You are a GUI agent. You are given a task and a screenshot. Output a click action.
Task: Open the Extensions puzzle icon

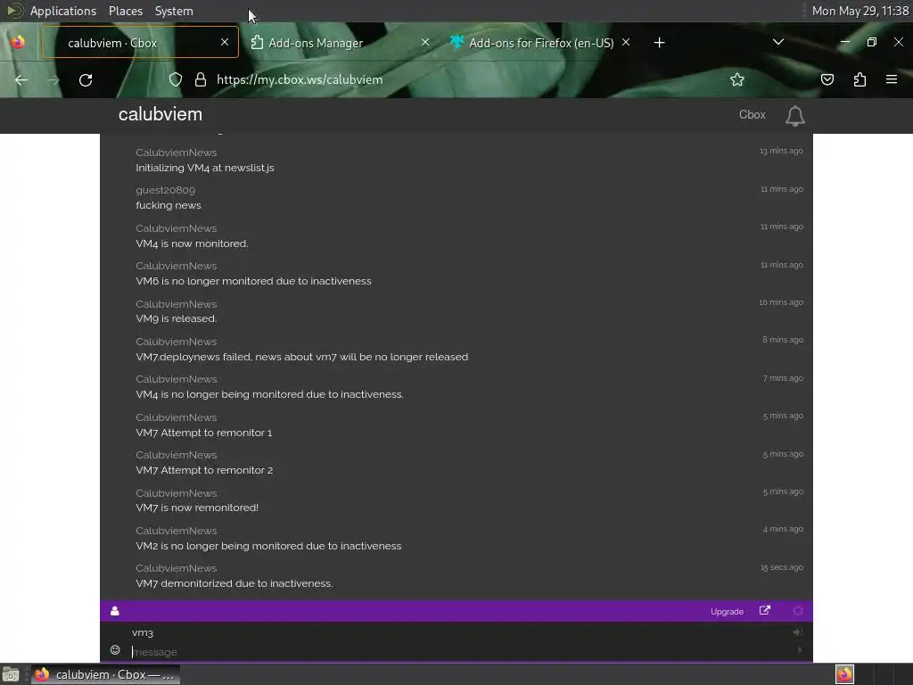tap(860, 79)
